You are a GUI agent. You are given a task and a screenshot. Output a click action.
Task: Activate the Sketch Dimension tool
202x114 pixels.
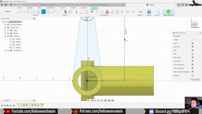click(x=44, y=12)
